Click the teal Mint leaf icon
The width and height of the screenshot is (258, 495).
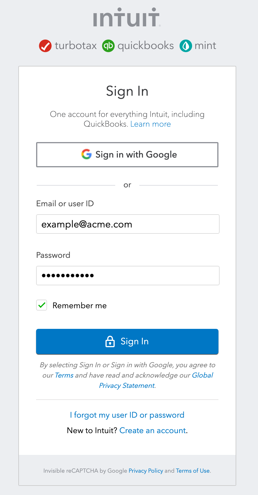pyautogui.click(x=186, y=46)
